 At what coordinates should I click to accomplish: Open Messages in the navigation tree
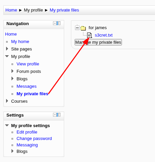coord(27,86)
